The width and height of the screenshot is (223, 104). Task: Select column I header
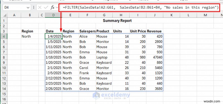click(138, 15)
